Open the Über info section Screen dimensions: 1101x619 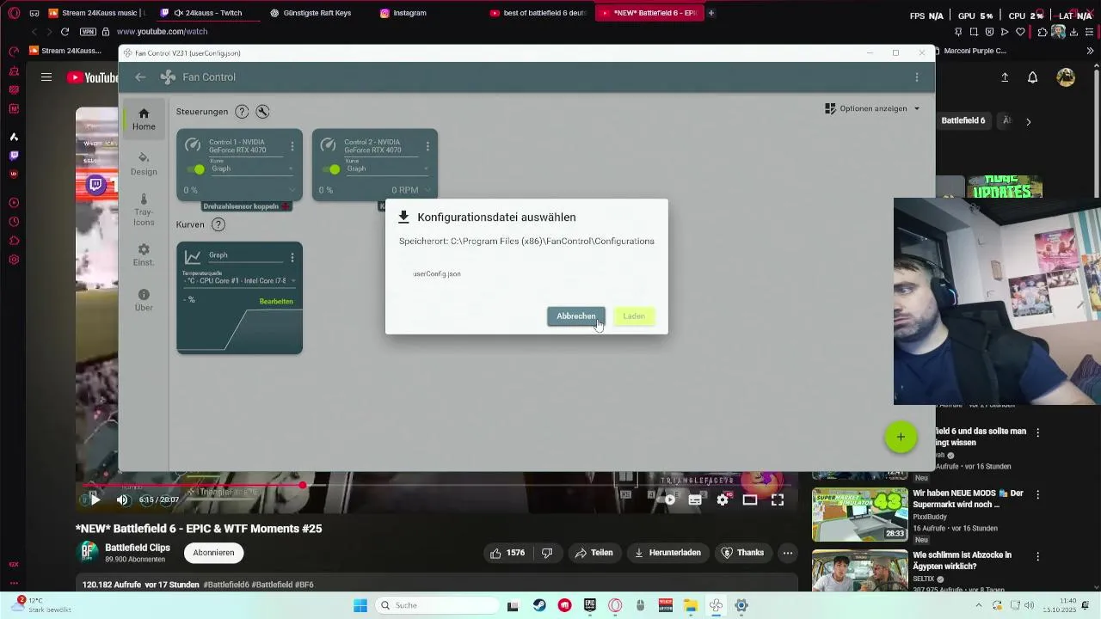[x=144, y=300]
